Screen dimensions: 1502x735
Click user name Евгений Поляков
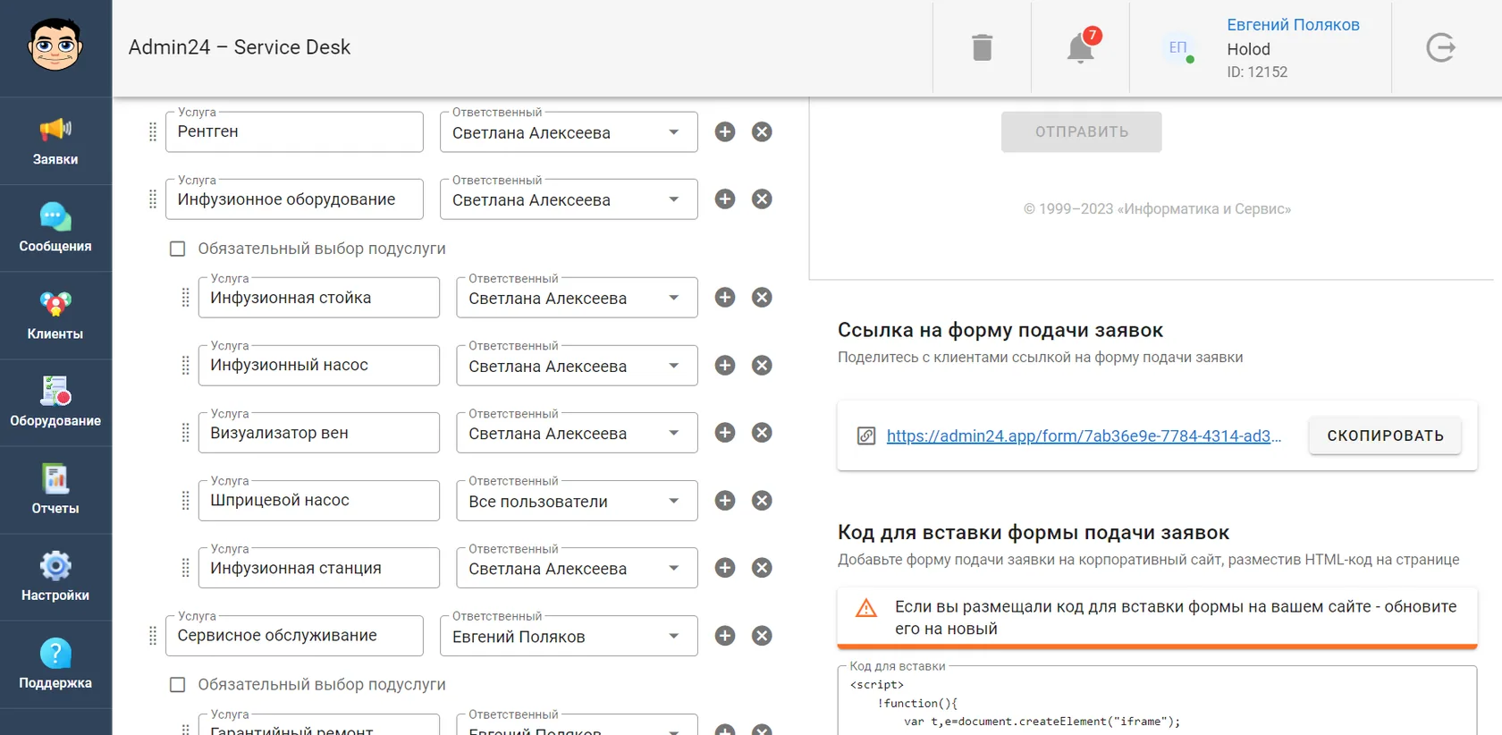pyautogui.click(x=1293, y=25)
